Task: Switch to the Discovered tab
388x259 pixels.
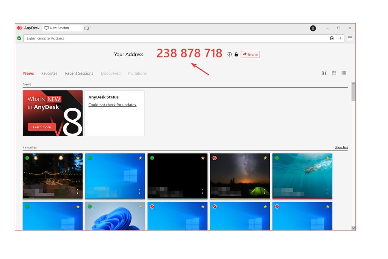Action: click(x=111, y=73)
